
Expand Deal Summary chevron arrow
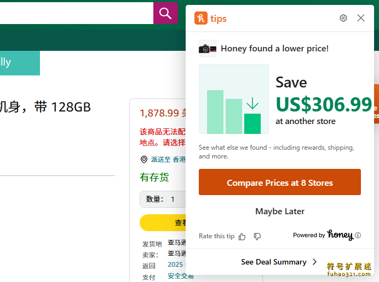[314, 262]
